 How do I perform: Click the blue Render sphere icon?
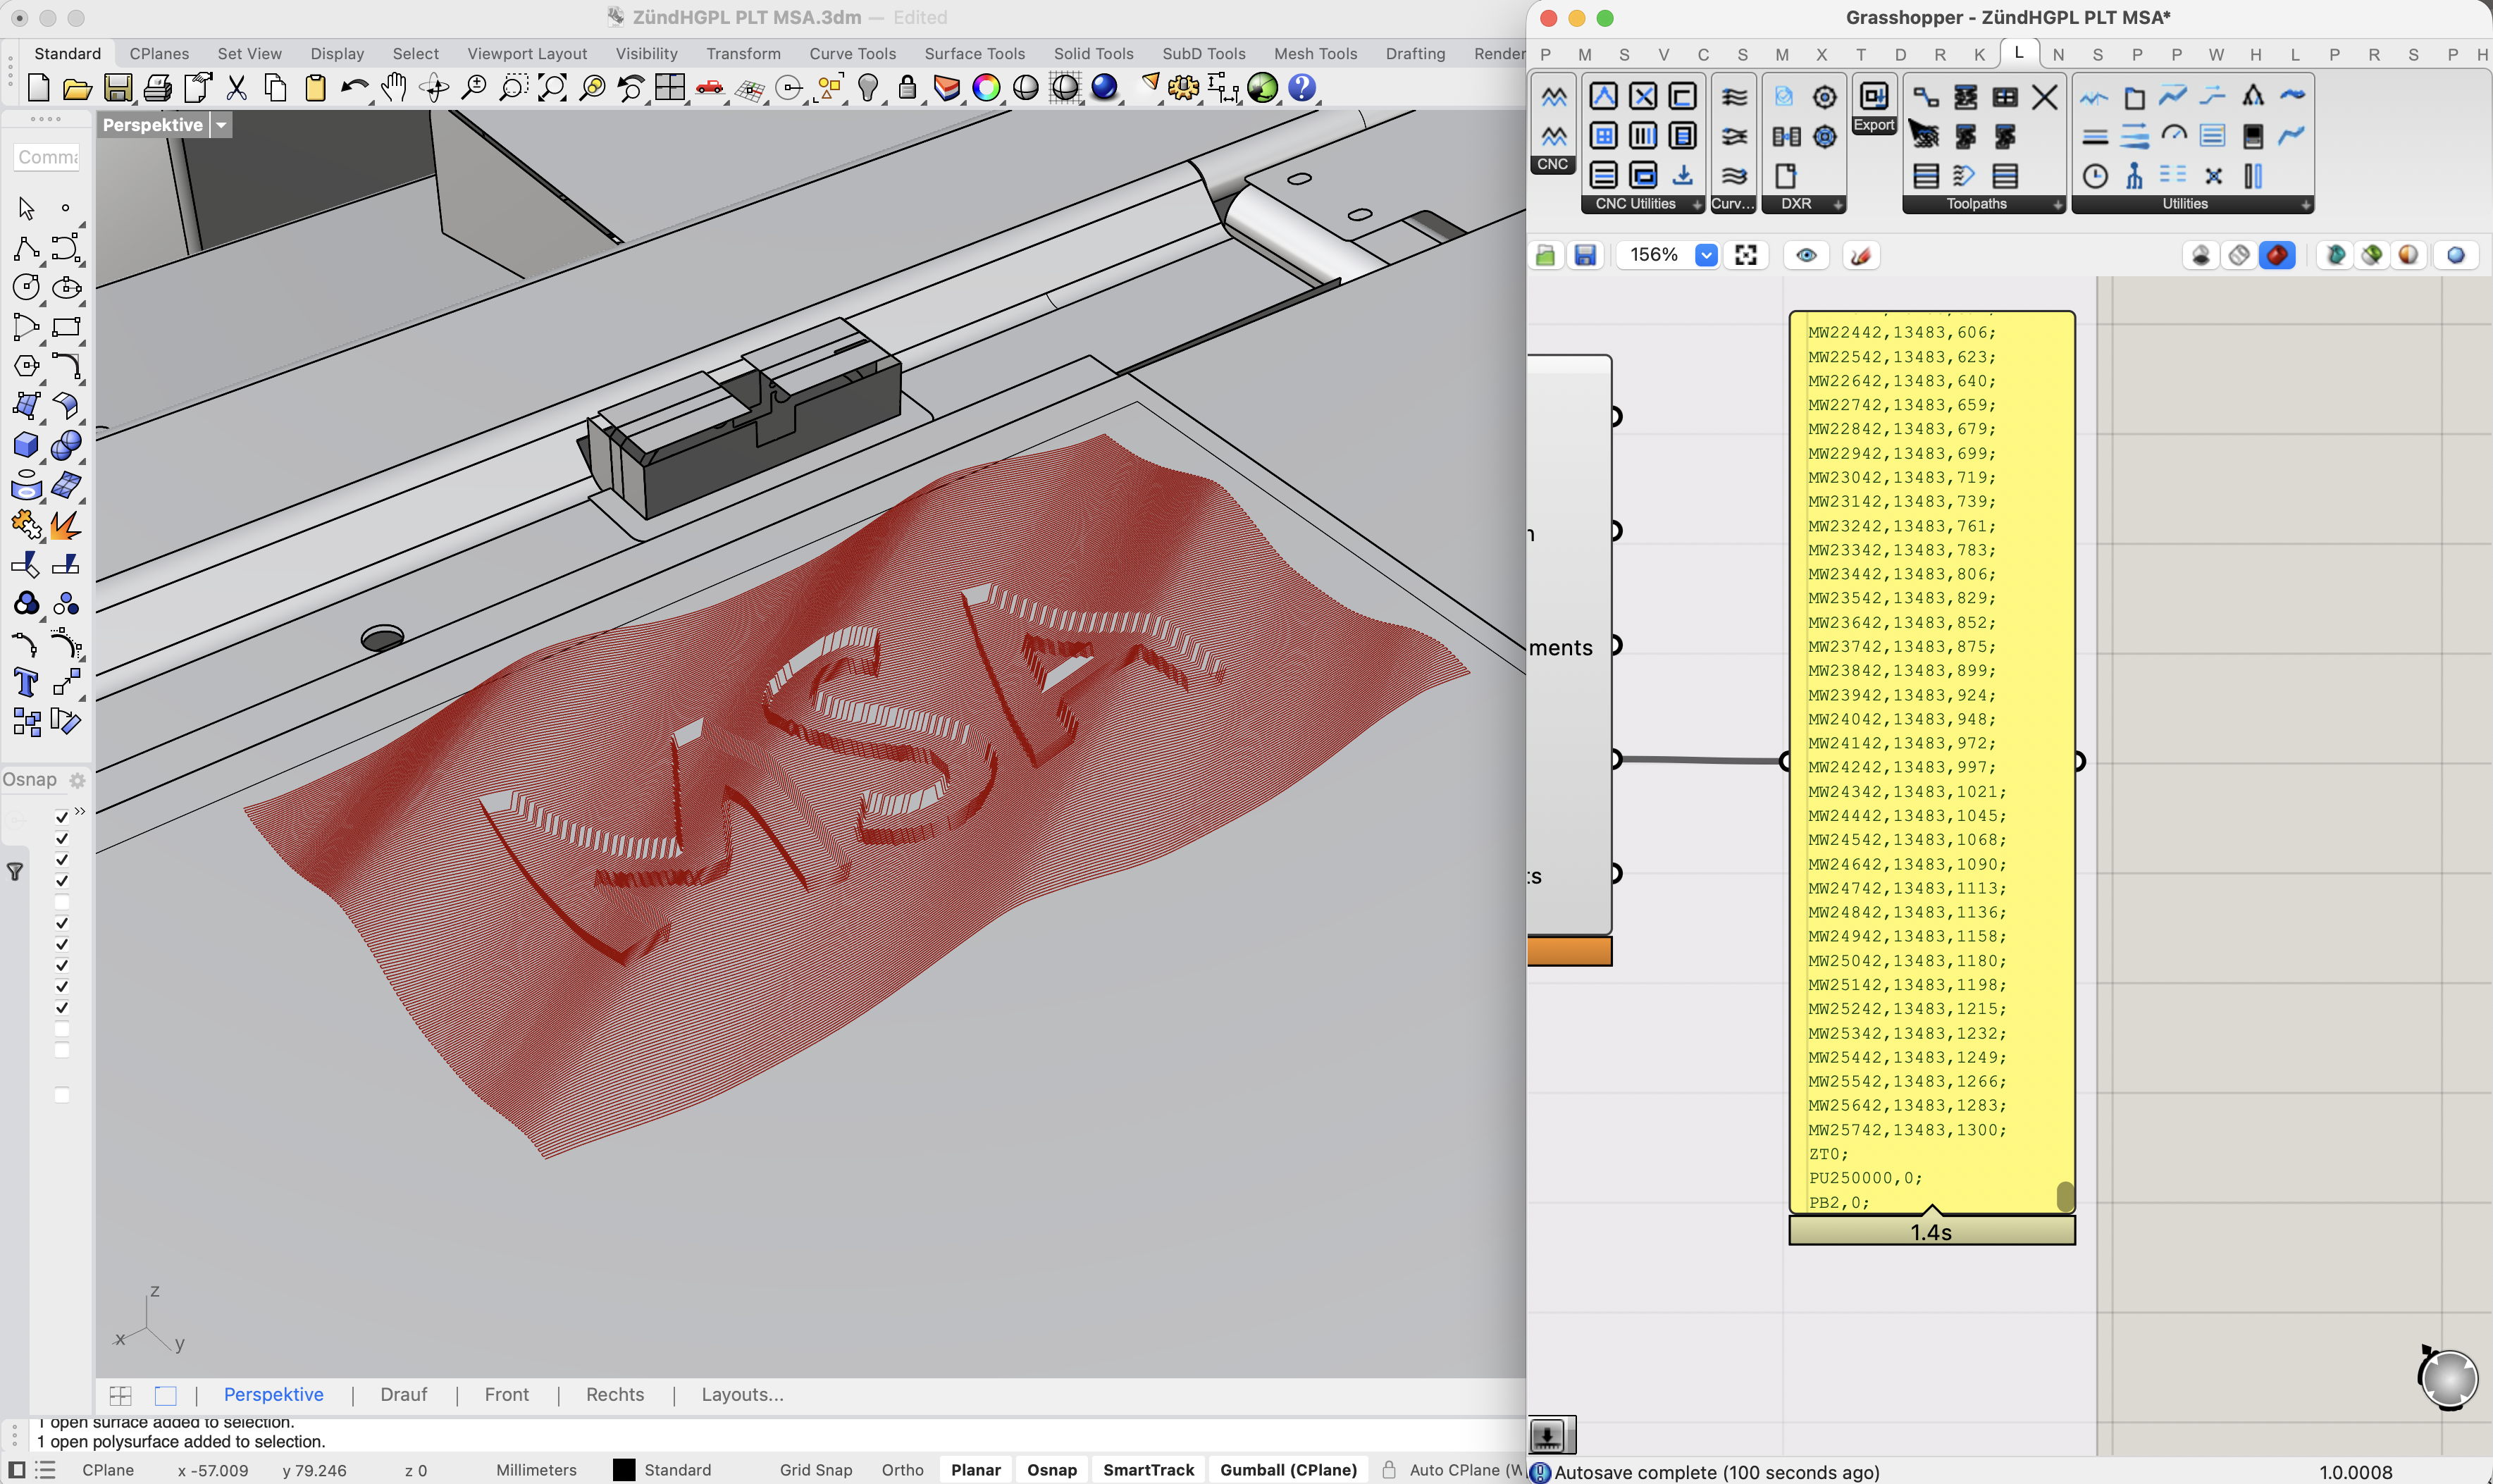coord(1104,89)
